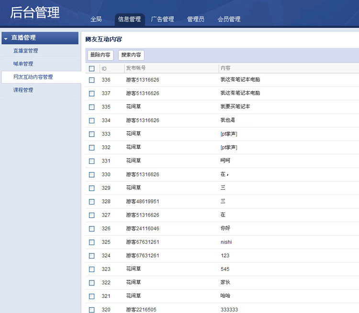Toggle the select-all checkbox in header
This screenshot has height=313, width=359.
point(92,68)
